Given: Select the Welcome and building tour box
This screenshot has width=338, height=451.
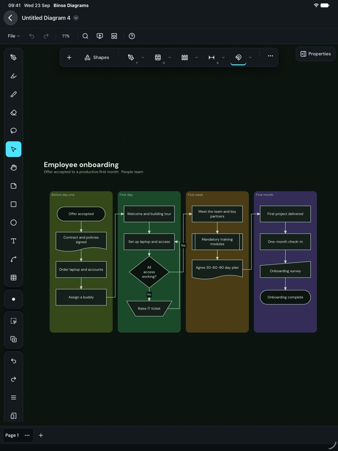Looking at the screenshot, I should (149, 214).
